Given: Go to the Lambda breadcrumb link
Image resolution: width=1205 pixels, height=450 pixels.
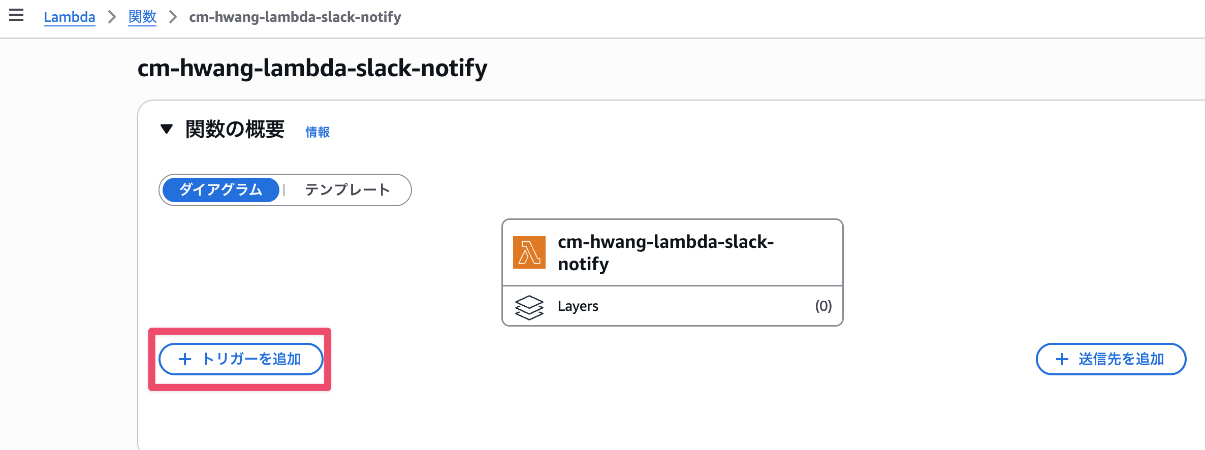Looking at the screenshot, I should pyautogui.click(x=69, y=17).
